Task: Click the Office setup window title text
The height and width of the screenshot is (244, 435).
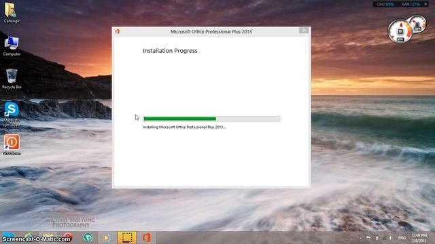Action: 211,32
